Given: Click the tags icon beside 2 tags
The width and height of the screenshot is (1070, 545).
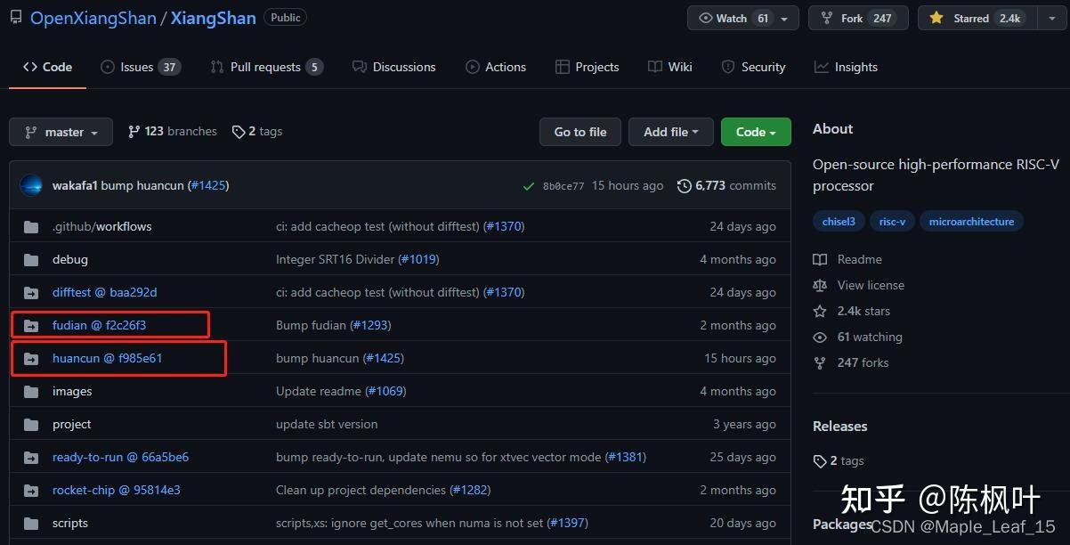Looking at the screenshot, I should (238, 132).
